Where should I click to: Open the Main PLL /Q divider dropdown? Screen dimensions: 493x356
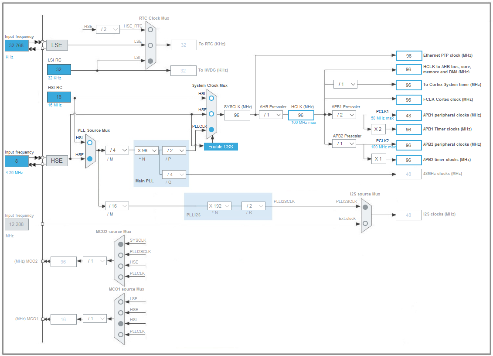(x=174, y=175)
